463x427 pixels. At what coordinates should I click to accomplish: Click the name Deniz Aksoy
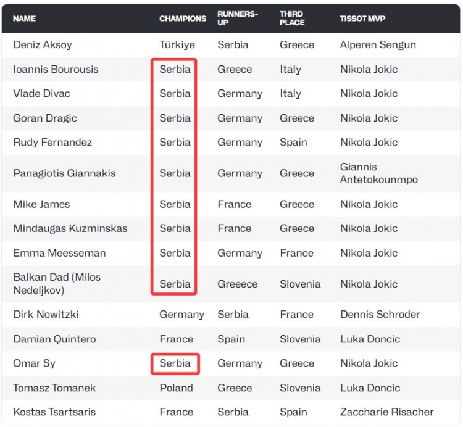43,45
